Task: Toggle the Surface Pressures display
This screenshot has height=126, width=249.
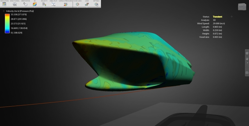Action: 65,4
